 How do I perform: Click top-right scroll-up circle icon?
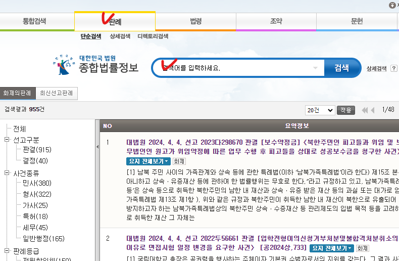pos(393,5)
